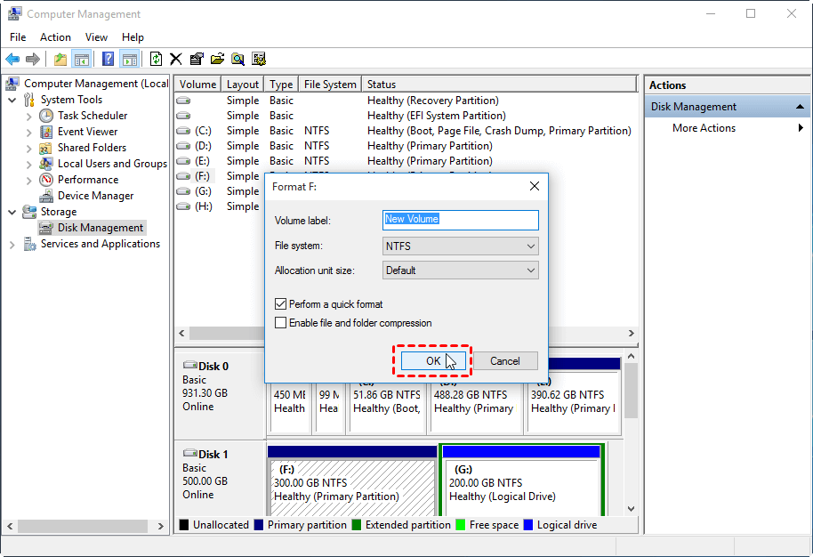Click the Back arrow toolbar icon
This screenshot has width=813, height=557.
click(x=12, y=59)
